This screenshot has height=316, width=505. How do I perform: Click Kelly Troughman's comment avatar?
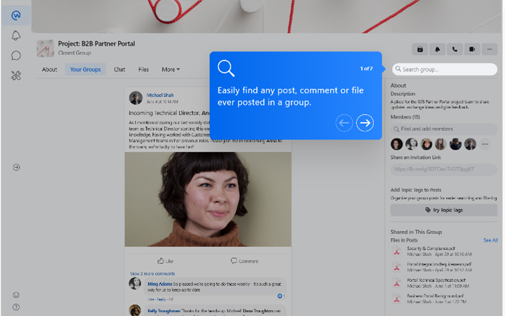coord(135,310)
